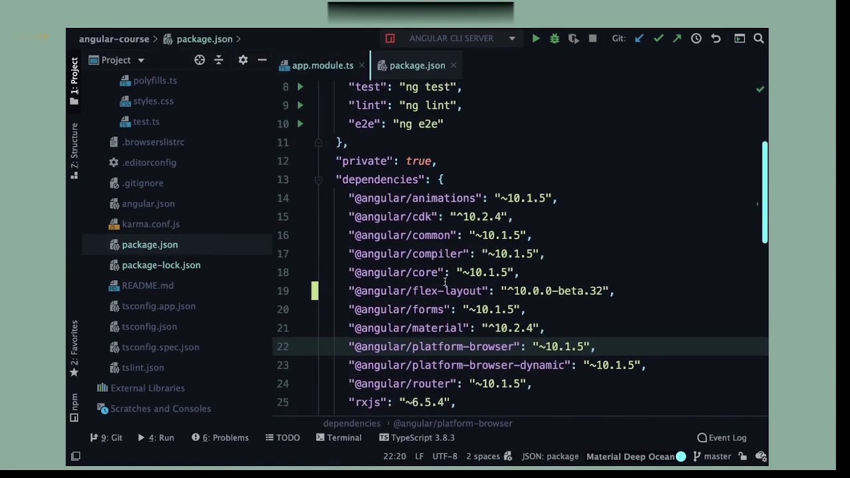Run with coverage using the shield icon

click(x=574, y=39)
